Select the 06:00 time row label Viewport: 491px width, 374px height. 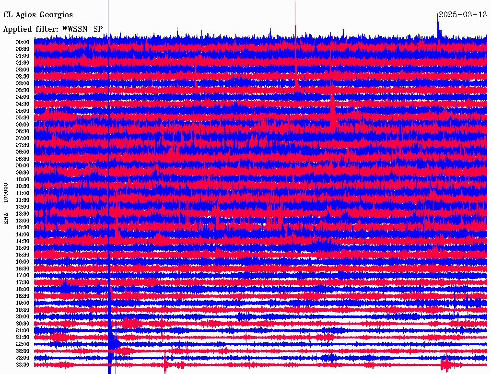click(x=23, y=125)
